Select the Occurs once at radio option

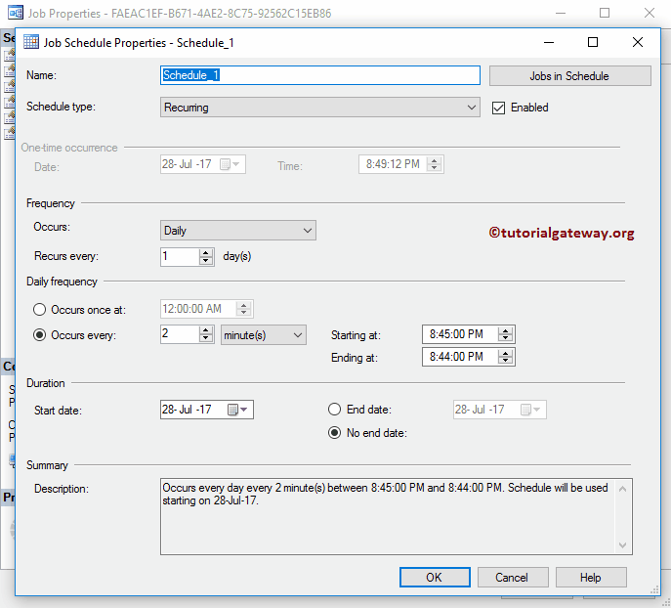[x=39, y=310]
